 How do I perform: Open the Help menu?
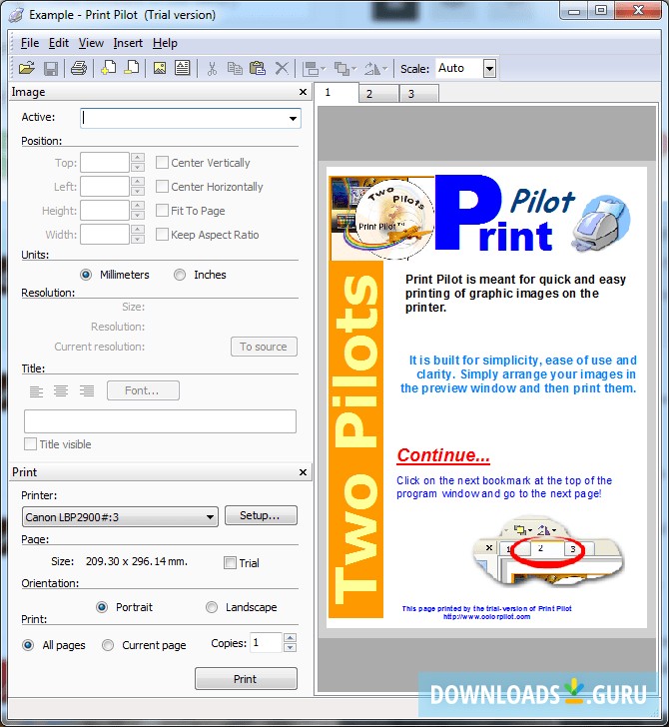(165, 43)
